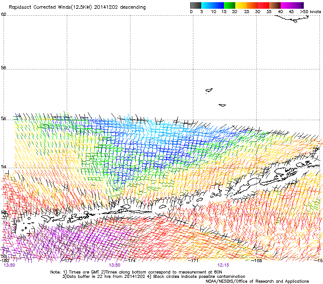
Task: Click the 12:15 swath time label
Action: click(x=223, y=265)
